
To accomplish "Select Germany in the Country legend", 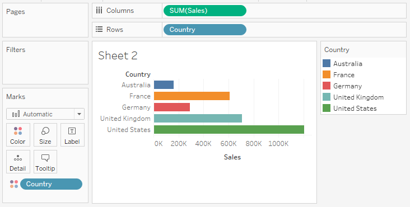I will 347,86.
